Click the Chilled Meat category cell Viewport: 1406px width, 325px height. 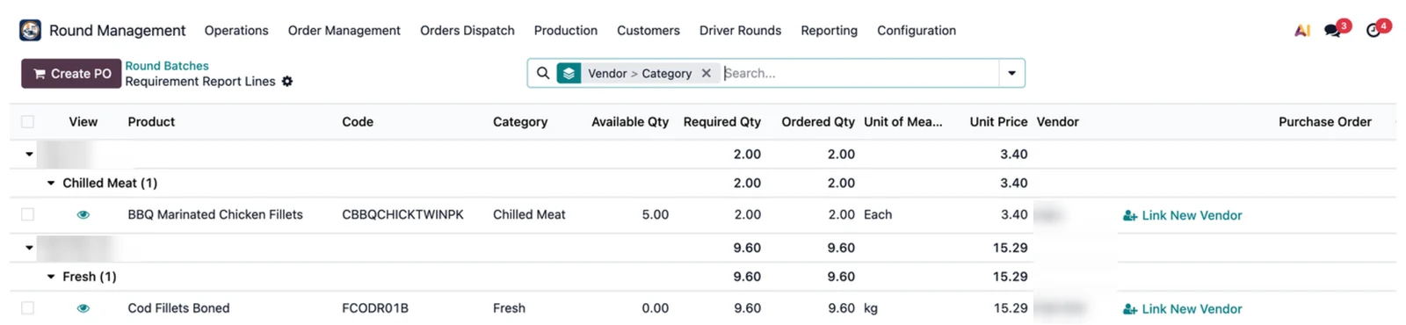[529, 214]
